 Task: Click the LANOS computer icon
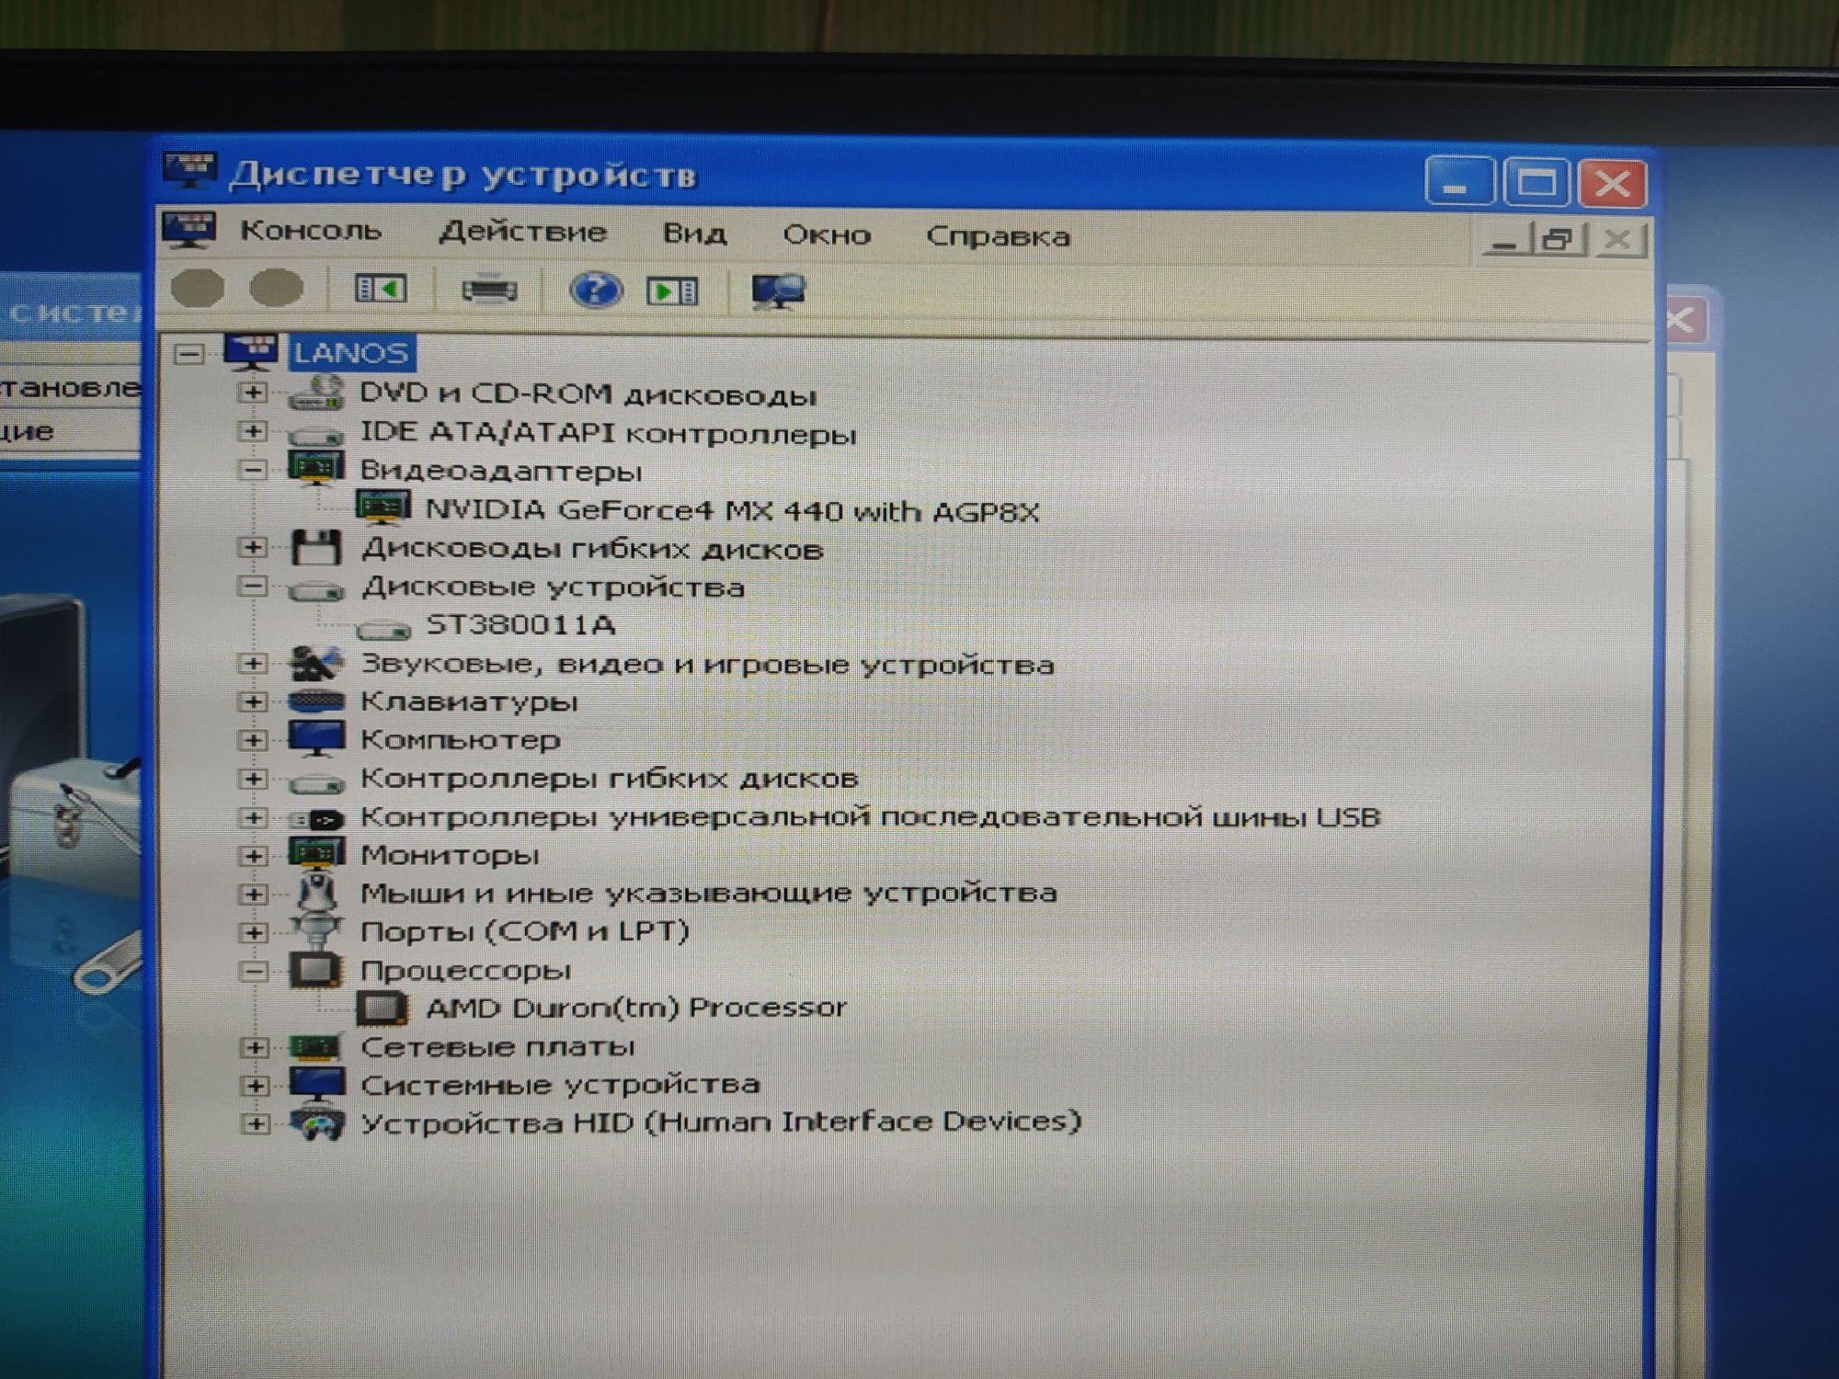252,351
